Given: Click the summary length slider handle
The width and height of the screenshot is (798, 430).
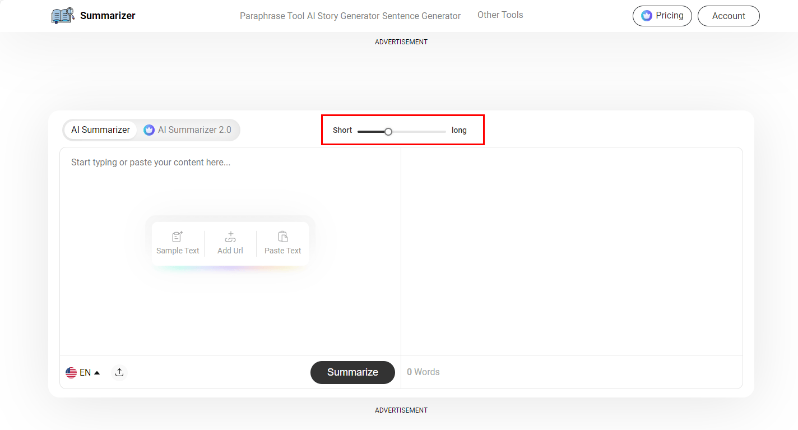Looking at the screenshot, I should click(388, 131).
